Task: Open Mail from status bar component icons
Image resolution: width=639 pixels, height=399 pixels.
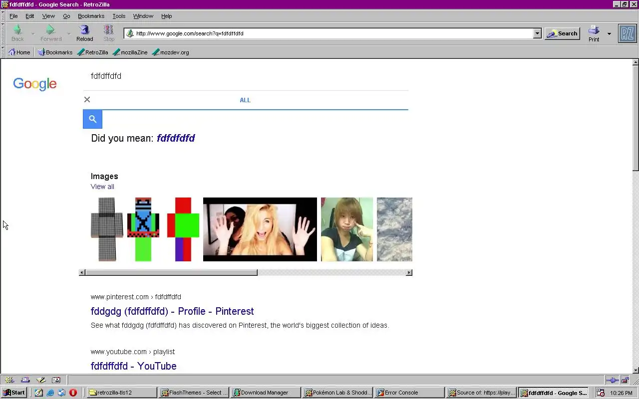Action: click(25, 380)
